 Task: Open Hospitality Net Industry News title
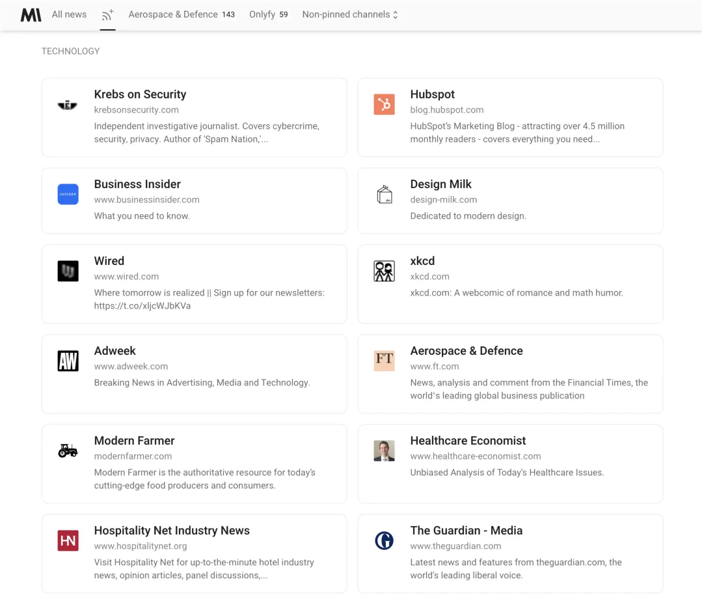[172, 531]
